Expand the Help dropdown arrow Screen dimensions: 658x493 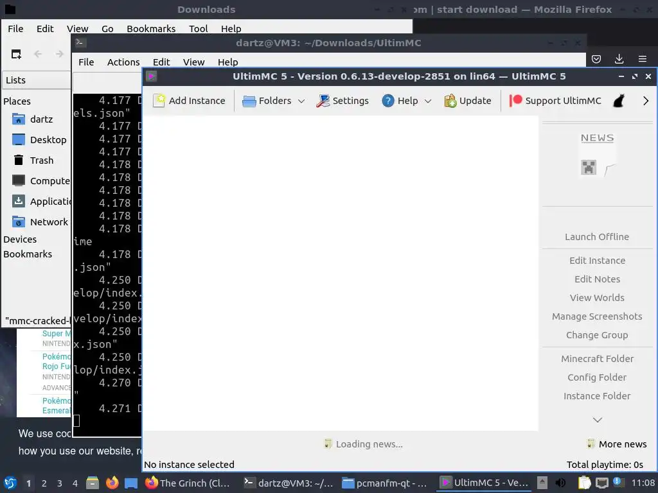click(x=428, y=101)
